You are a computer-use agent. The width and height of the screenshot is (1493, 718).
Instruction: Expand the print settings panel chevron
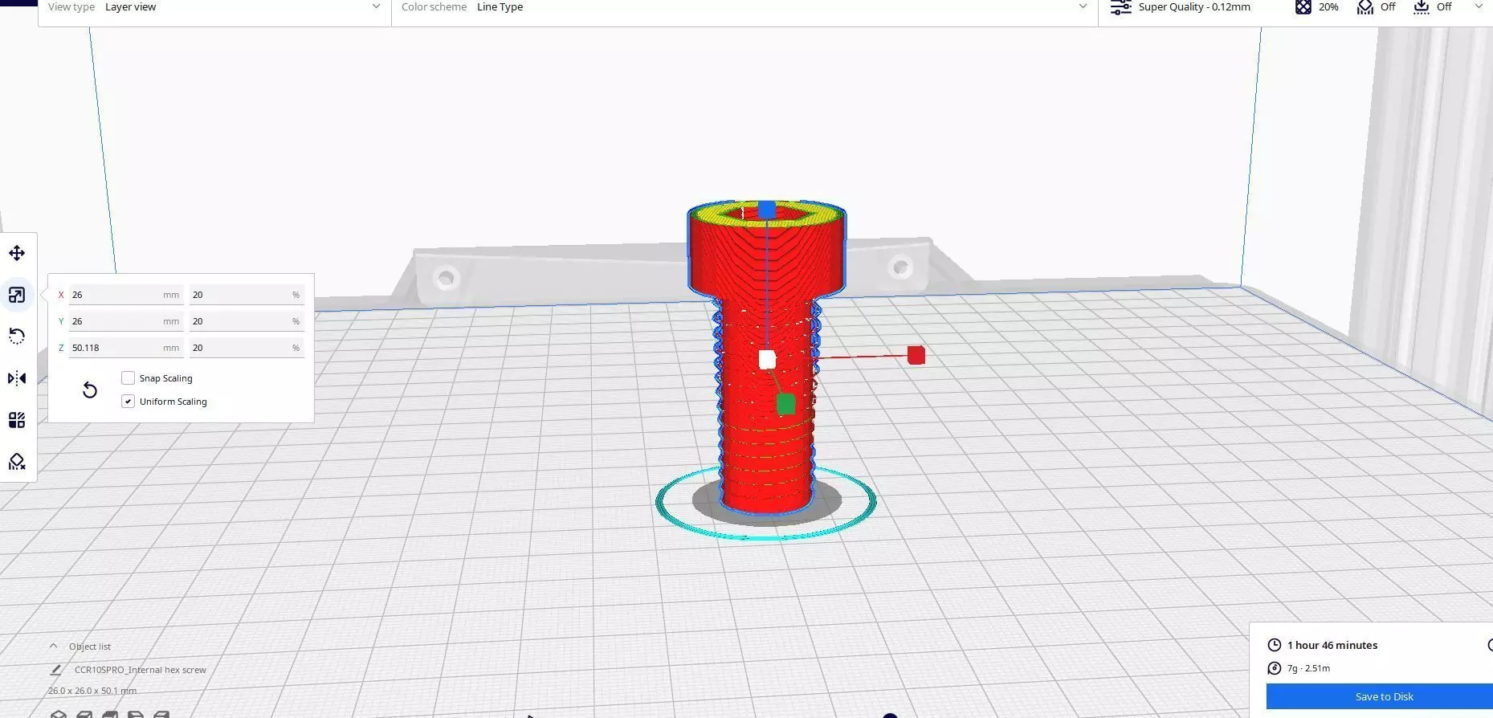point(1479,7)
